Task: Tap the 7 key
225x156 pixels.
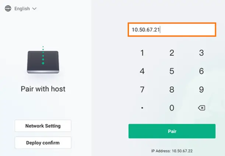Action: tap(142, 90)
